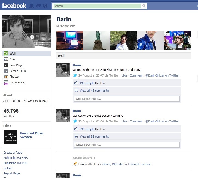The width and height of the screenshot is (198, 178).
Task: Select the Wall tab in sidebar
Action: point(26,54)
